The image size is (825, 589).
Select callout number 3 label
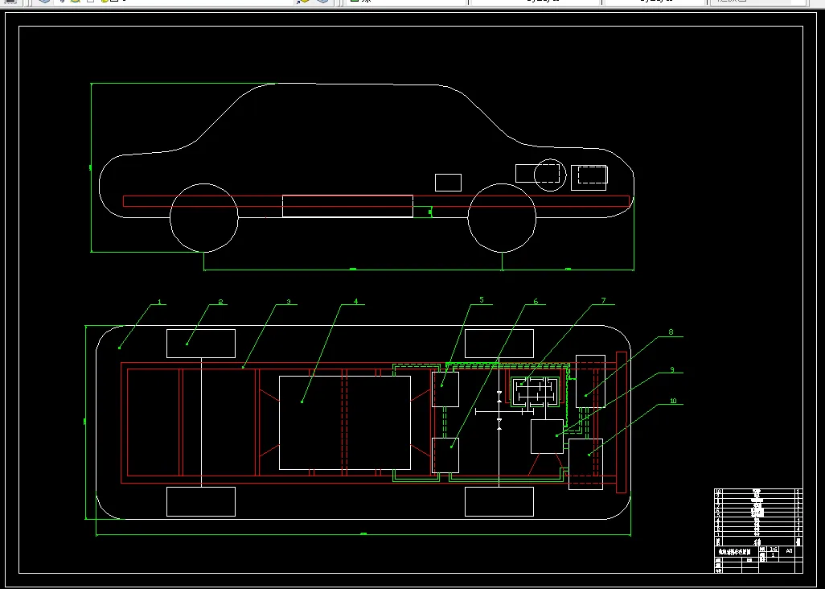point(289,302)
